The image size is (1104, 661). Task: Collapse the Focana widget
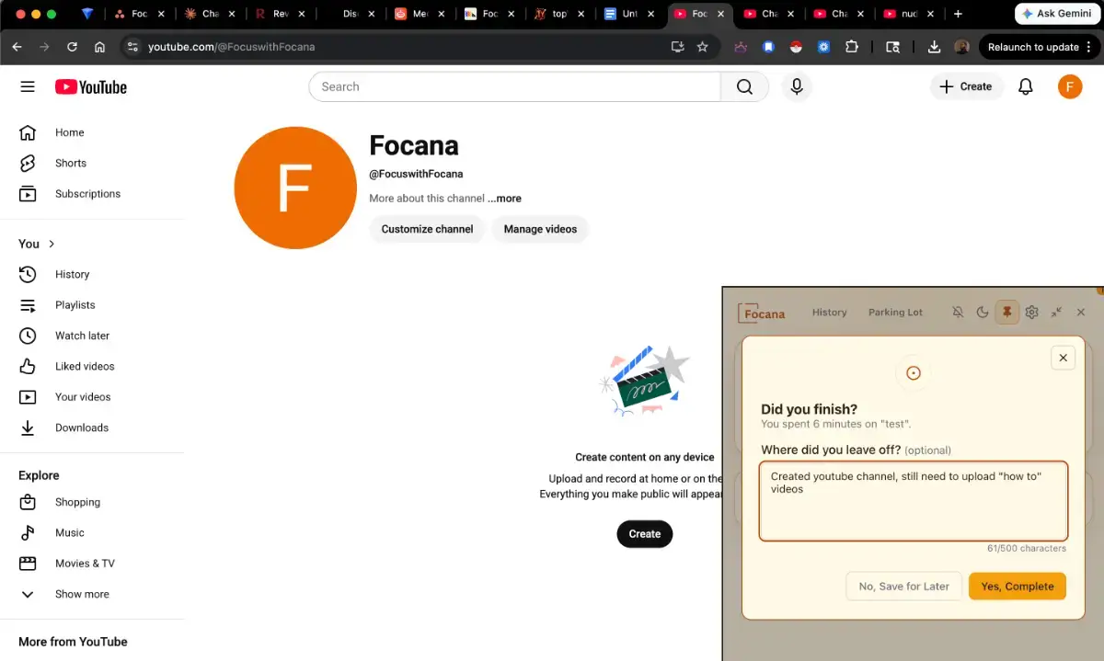coord(1056,312)
